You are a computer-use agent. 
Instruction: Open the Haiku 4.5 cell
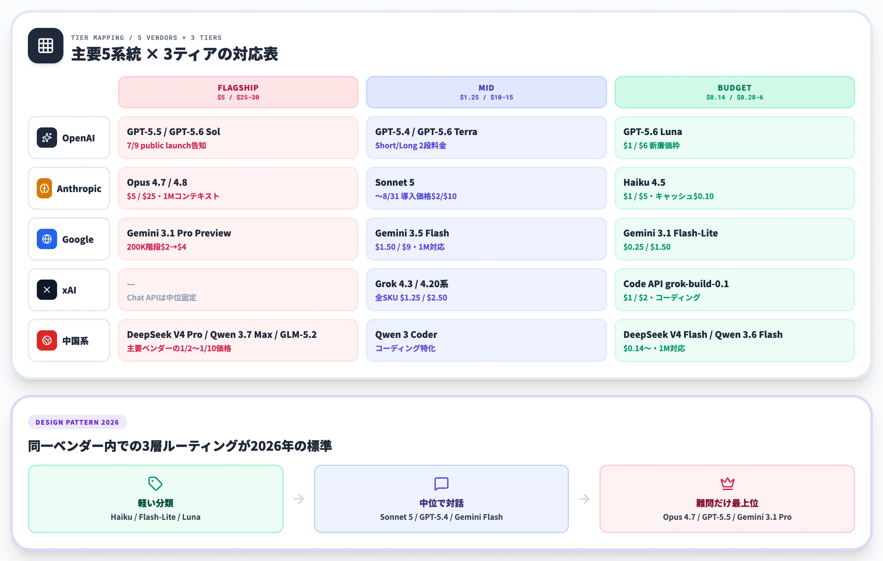735,188
